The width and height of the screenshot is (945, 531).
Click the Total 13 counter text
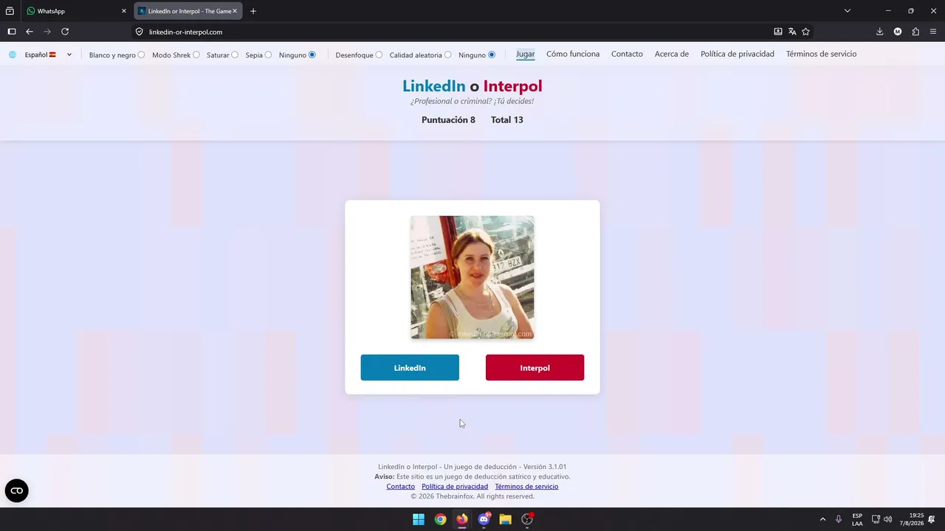(x=507, y=120)
